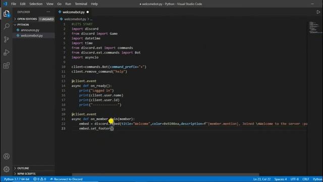323x182 pixels.
Task: Click the code minimap preview
Action: click(x=314, y=27)
